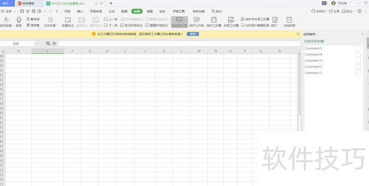The width and height of the screenshot is (369, 186).
Task: Convert Traditional to Simplified (繁转简)
Action: click(33, 19)
